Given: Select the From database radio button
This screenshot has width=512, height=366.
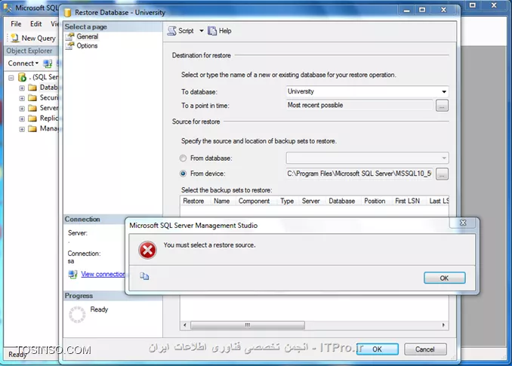Looking at the screenshot, I should point(184,158).
